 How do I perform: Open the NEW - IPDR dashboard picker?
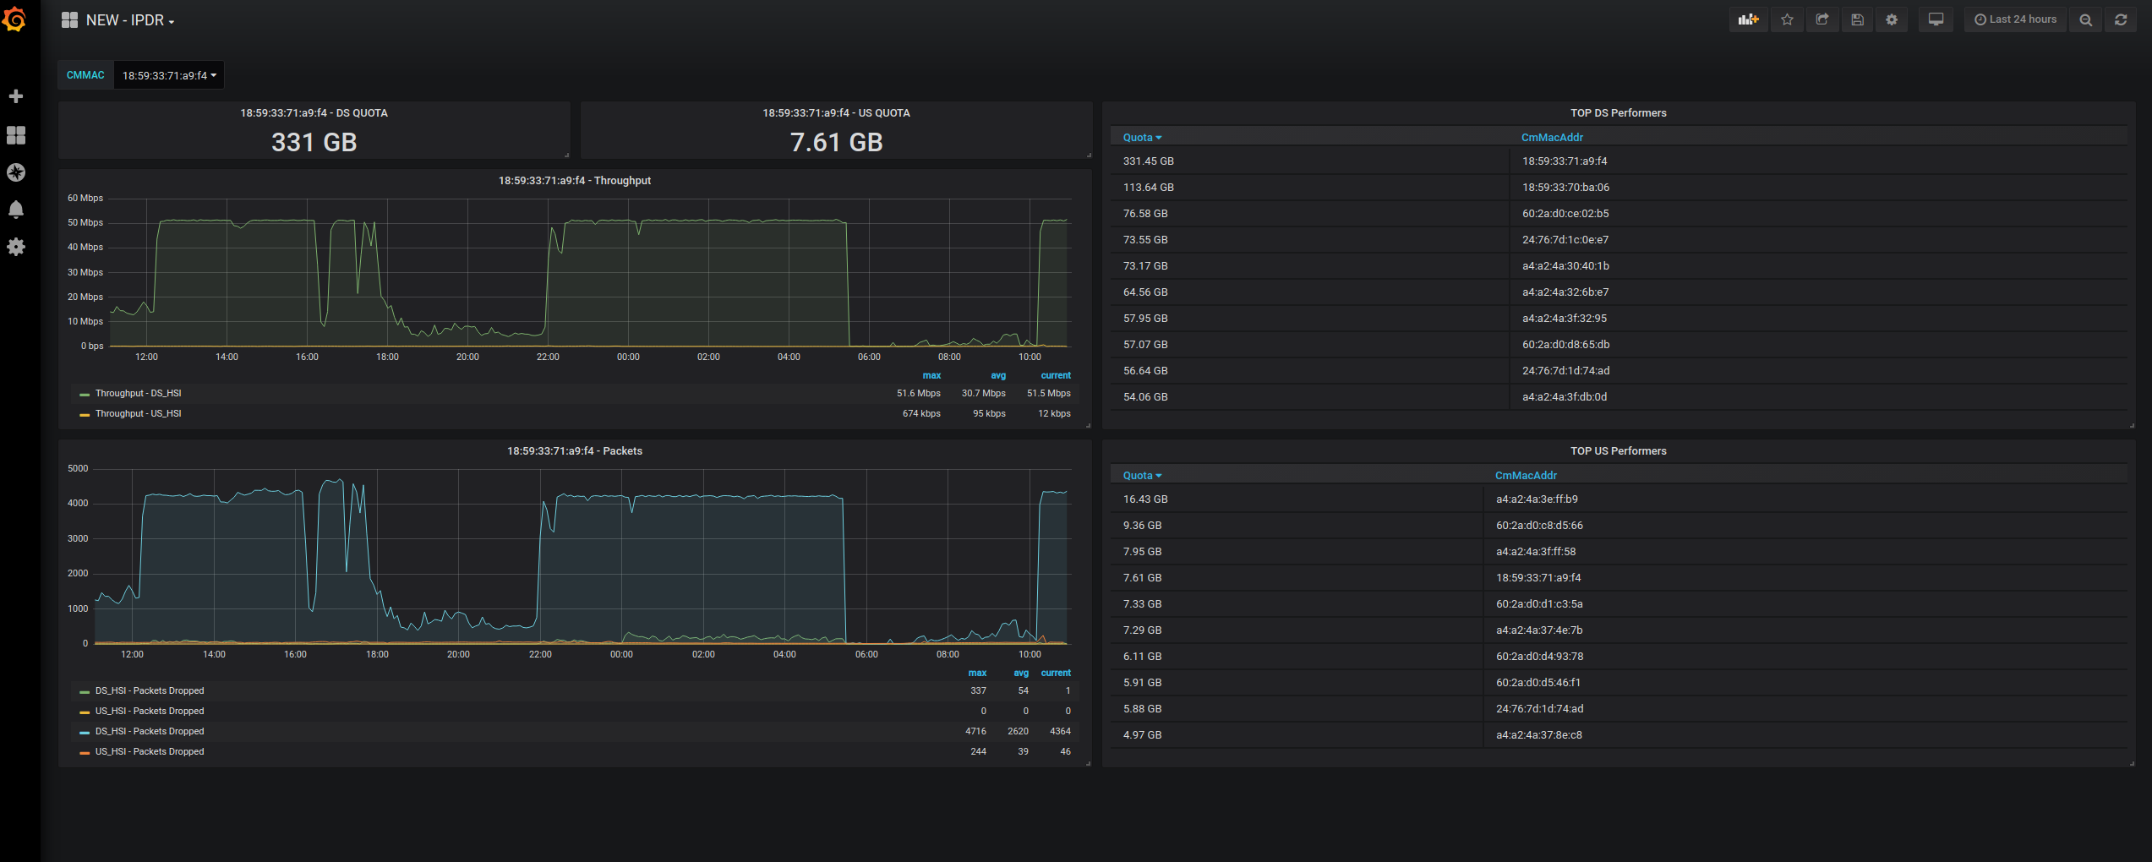pos(118,20)
